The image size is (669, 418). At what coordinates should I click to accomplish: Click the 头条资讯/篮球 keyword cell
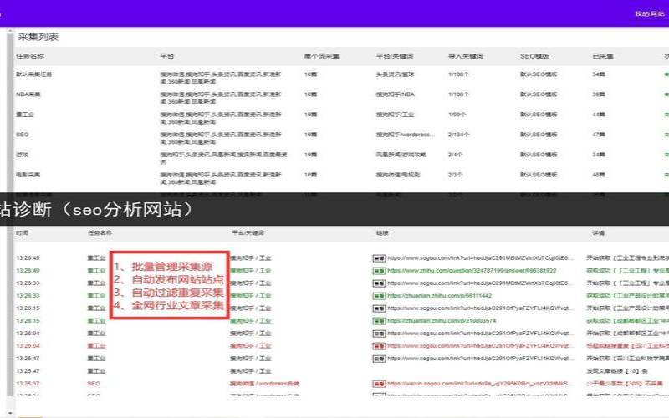coord(395,74)
